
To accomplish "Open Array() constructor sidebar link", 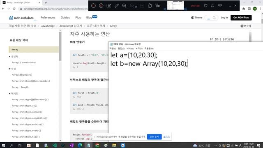I will pos(24,62).
